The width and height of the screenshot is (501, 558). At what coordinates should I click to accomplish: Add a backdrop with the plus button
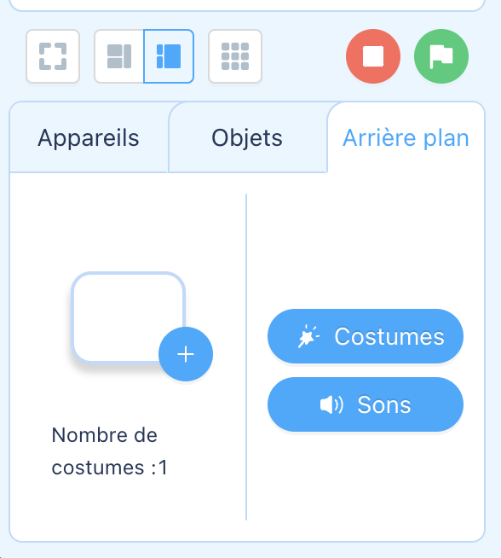pyautogui.click(x=186, y=354)
